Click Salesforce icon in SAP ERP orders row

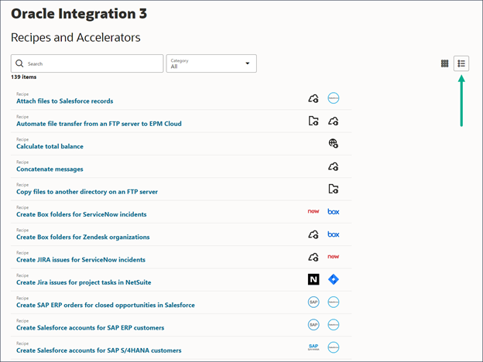334,302
